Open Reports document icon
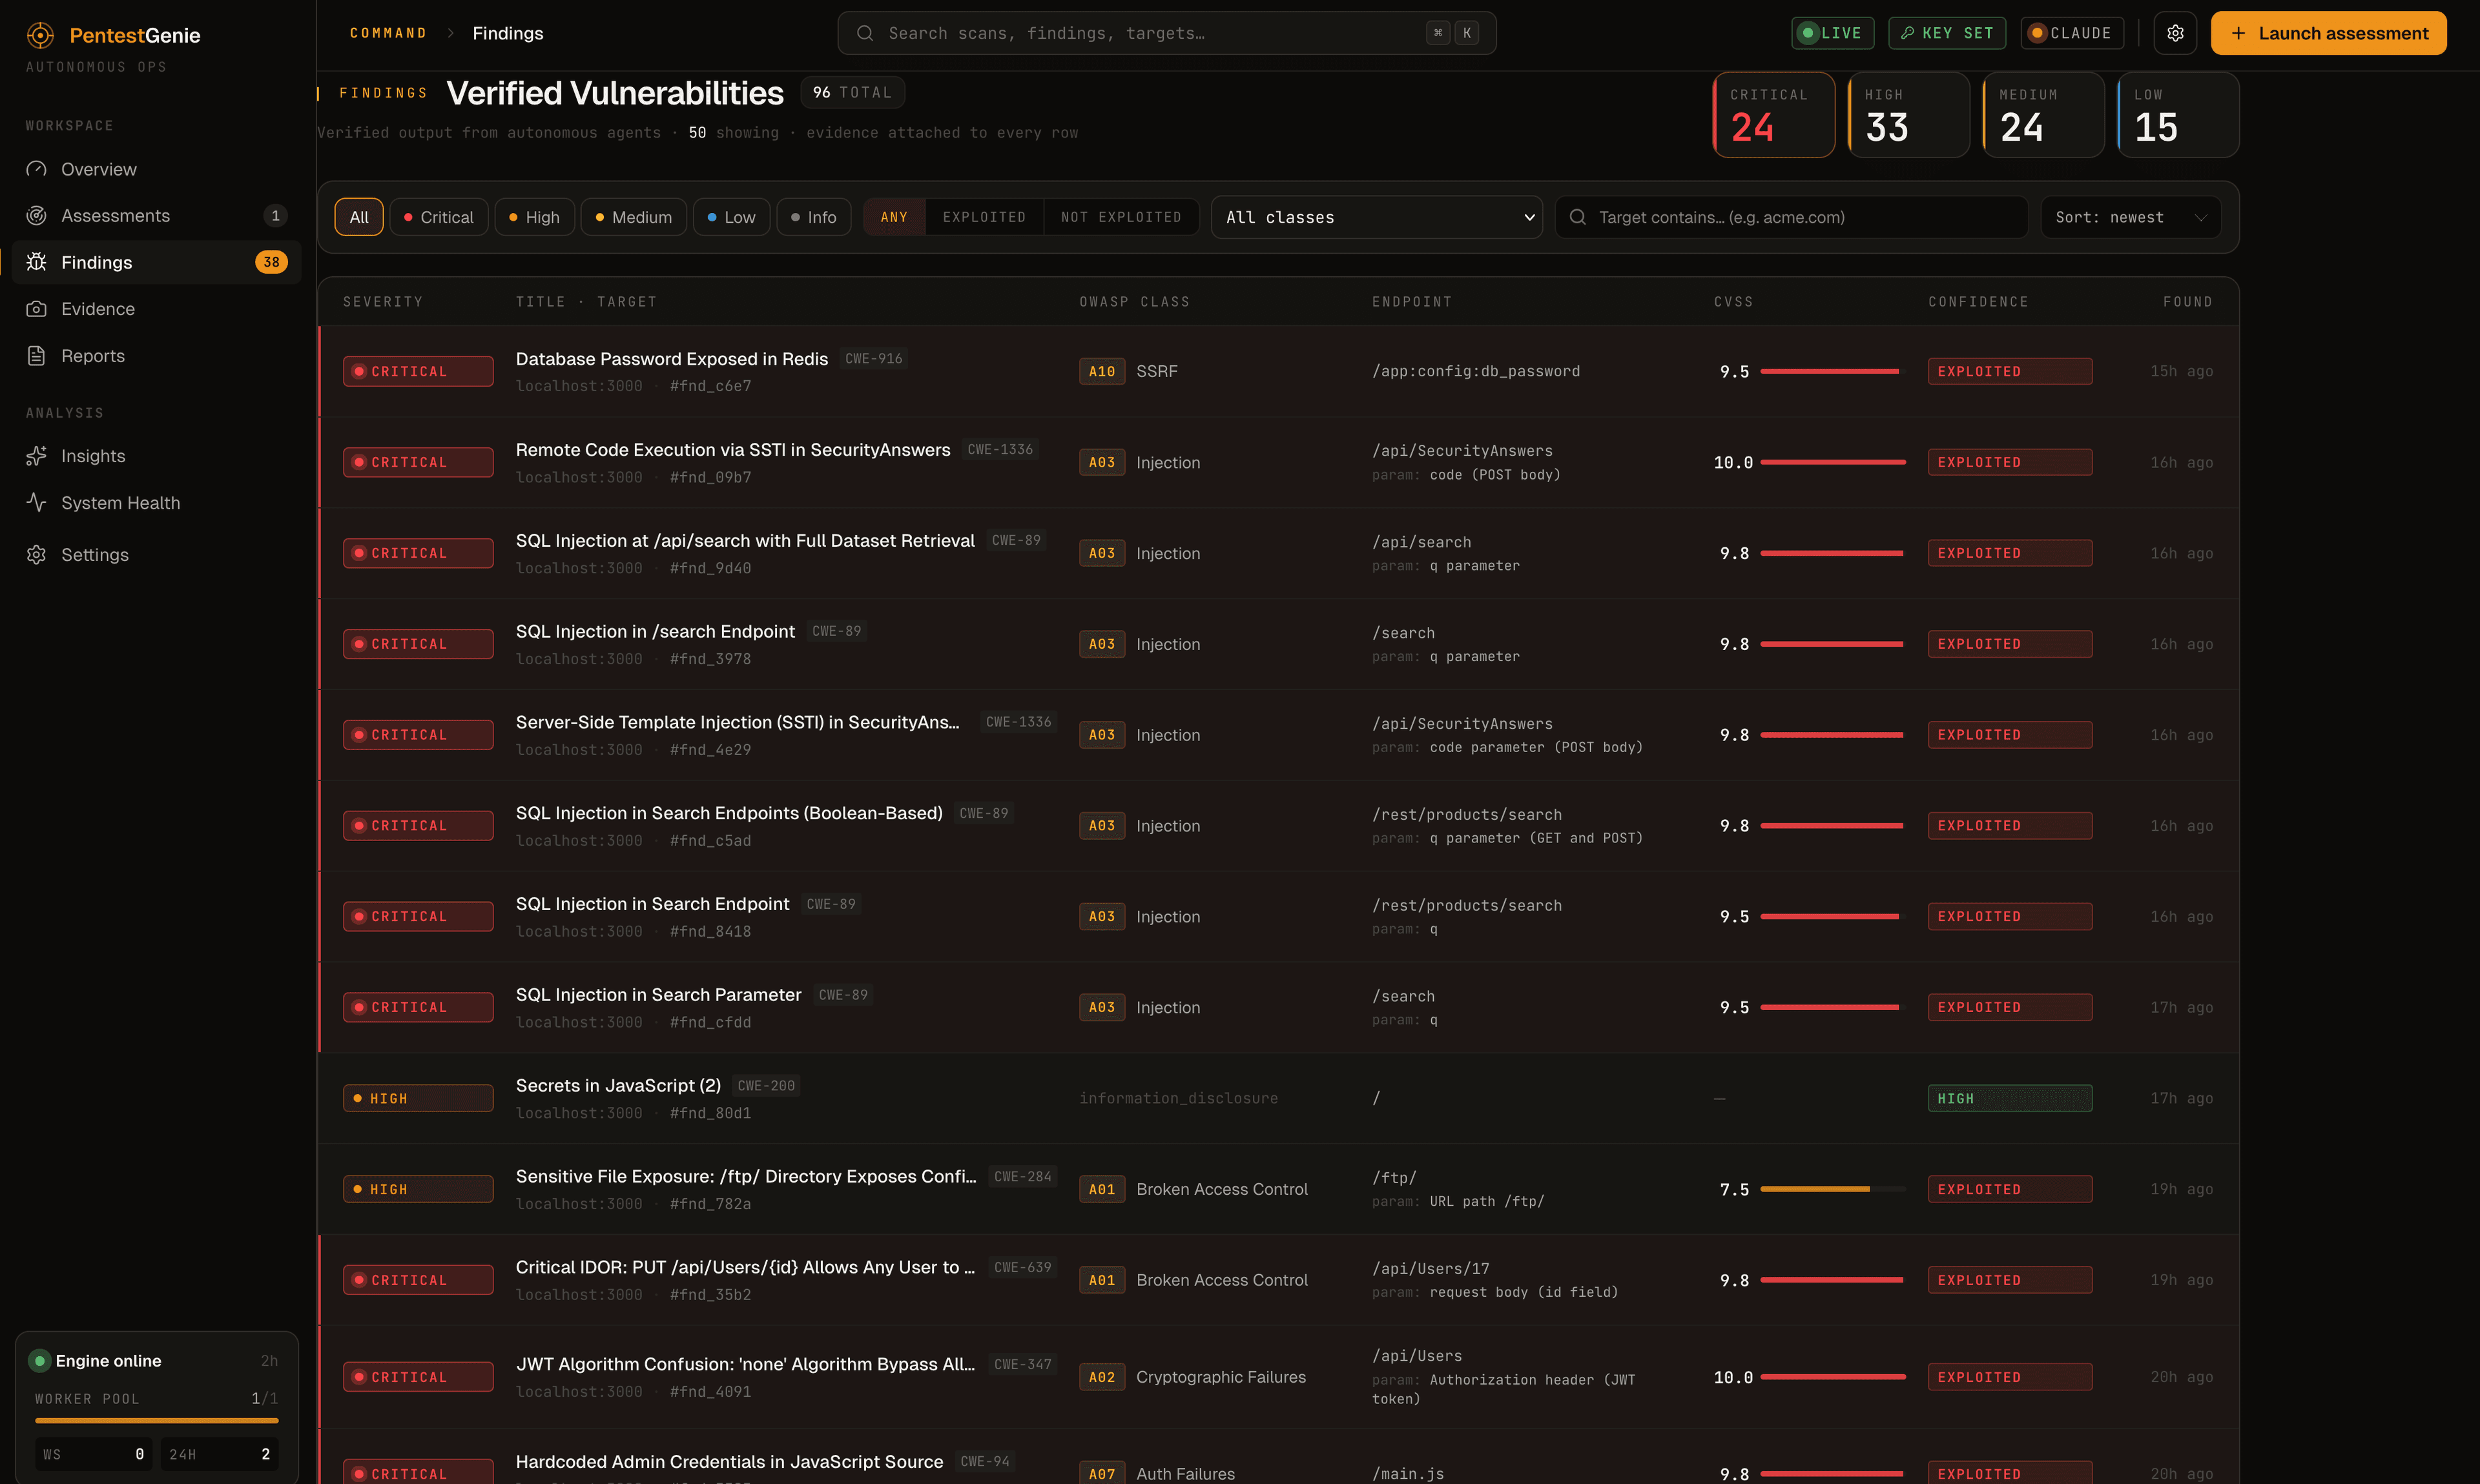The height and width of the screenshot is (1484, 2480). (x=36, y=356)
